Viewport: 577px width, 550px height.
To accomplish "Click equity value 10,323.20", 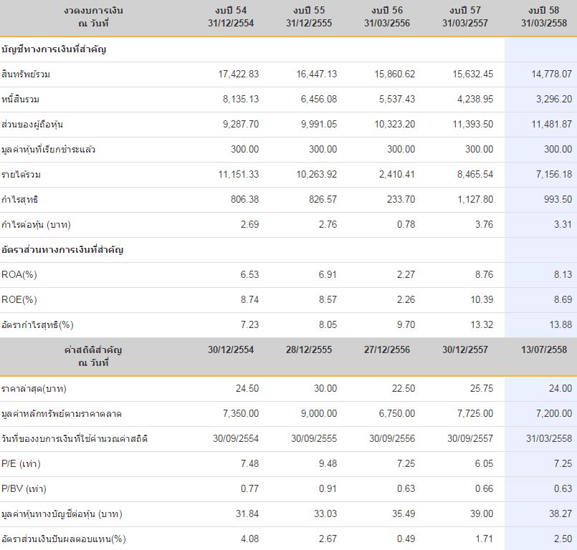I will coord(394,125).
